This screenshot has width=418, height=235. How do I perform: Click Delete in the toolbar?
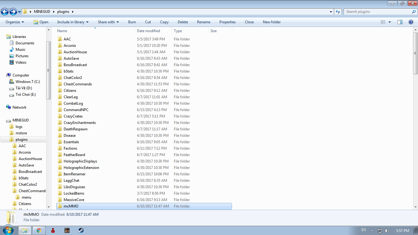pyautogui.click(x=183, y=22)
